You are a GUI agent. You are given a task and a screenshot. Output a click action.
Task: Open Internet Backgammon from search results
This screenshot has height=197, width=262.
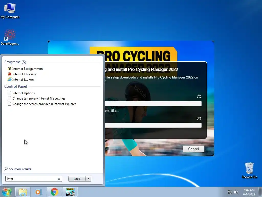(x=27, y=69)
